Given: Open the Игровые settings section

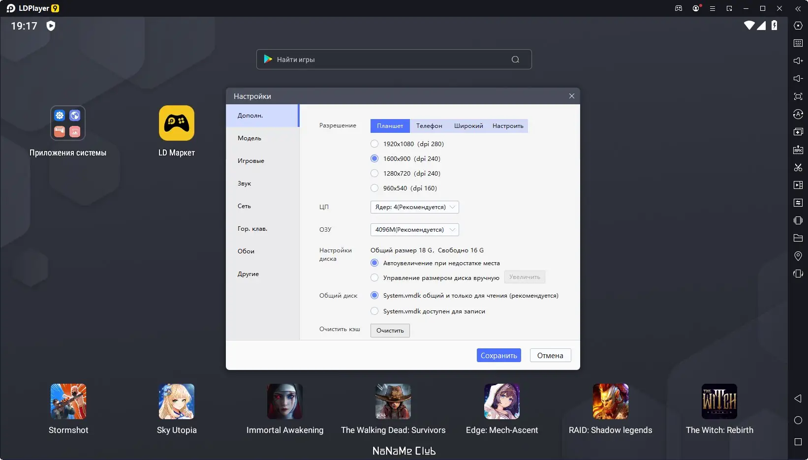Looking at the screenshot, I should [x=262, y=161].
